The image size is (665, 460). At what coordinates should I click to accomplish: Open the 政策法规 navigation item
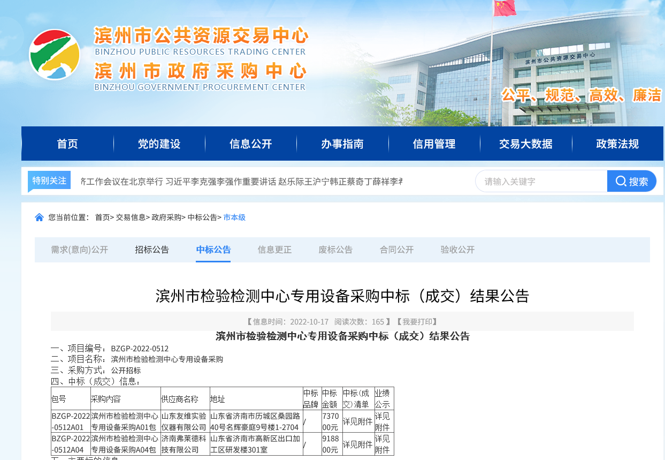[x=617, y=144]
